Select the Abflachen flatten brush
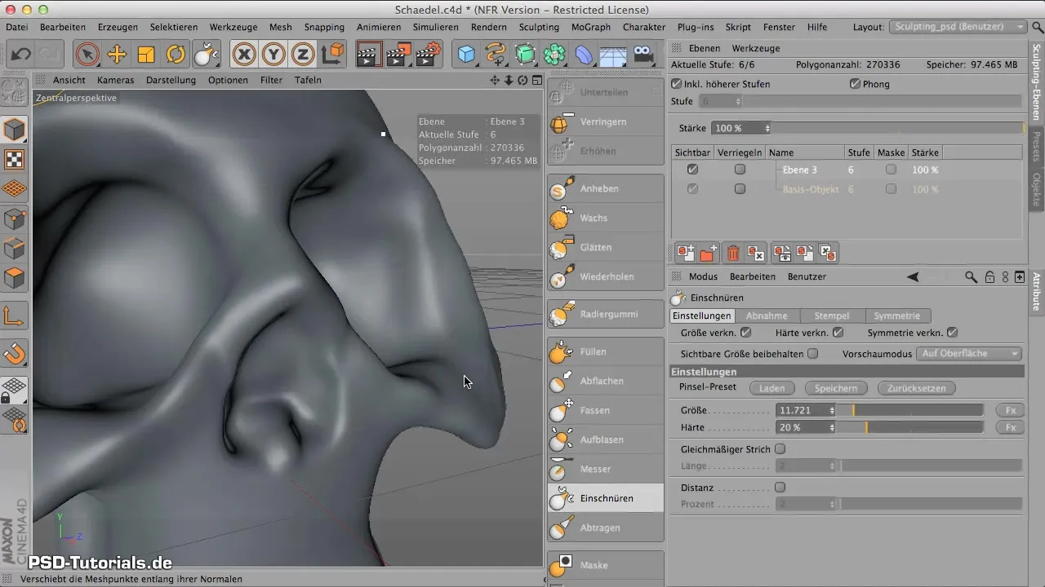Screen dimensions: 1045x587 click(606, 381)
